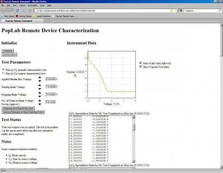Viewport: 223px width, 173px height.
Task: Open the History menu
Action: (22, 5)
